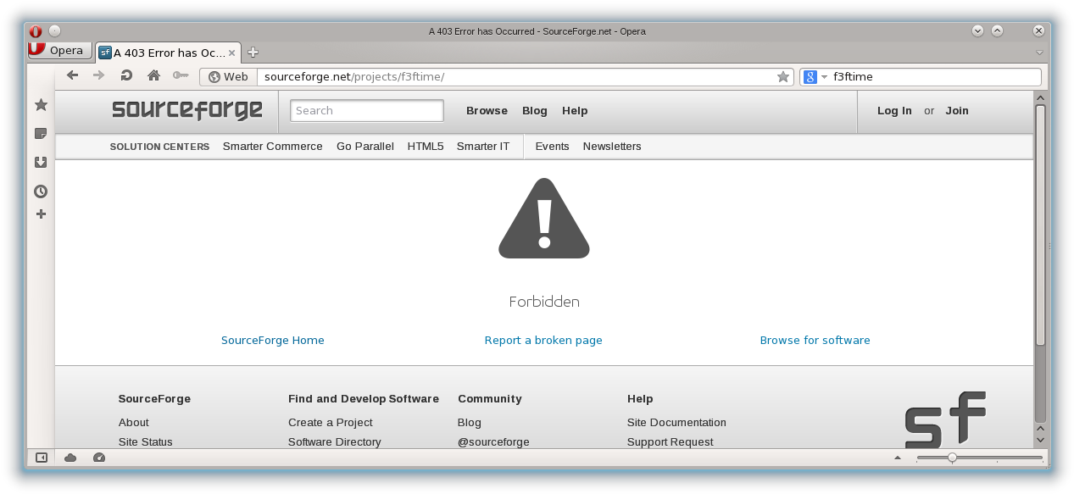Bookmark this page with the star icon

(x=783, y=77)
